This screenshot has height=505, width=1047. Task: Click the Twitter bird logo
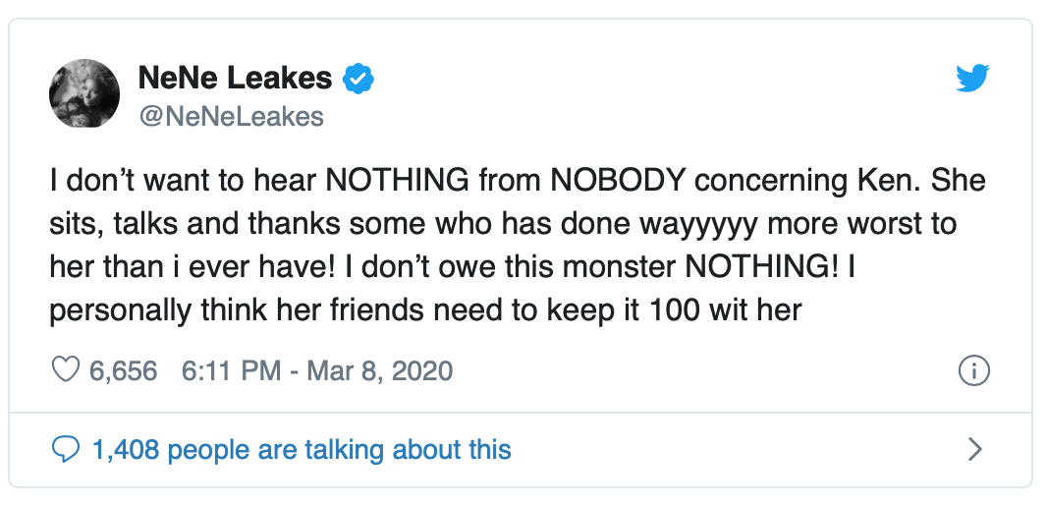pyautogui.click(x=974, y=80)
